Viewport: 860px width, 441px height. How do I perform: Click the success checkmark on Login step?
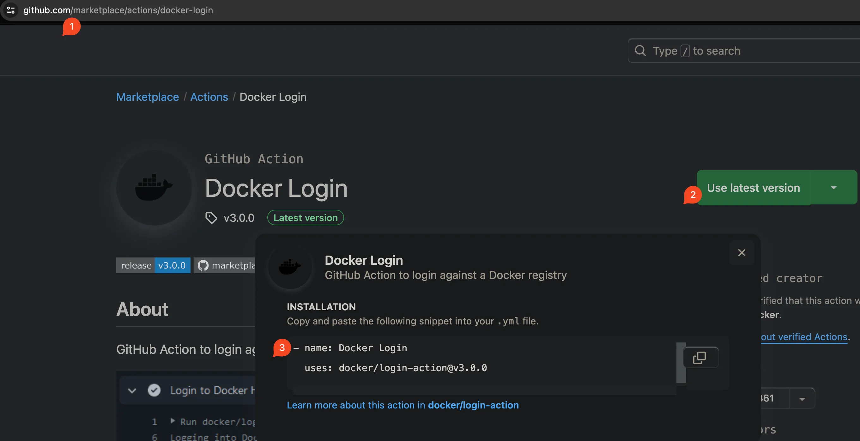[x=154, y=390]
